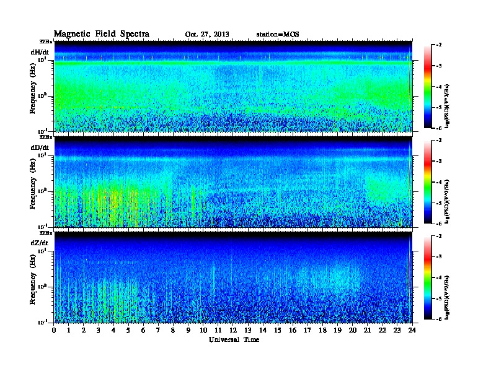
Task: Click the "-3" tick on dD/dt color bar
Action: tap(439, 161)
